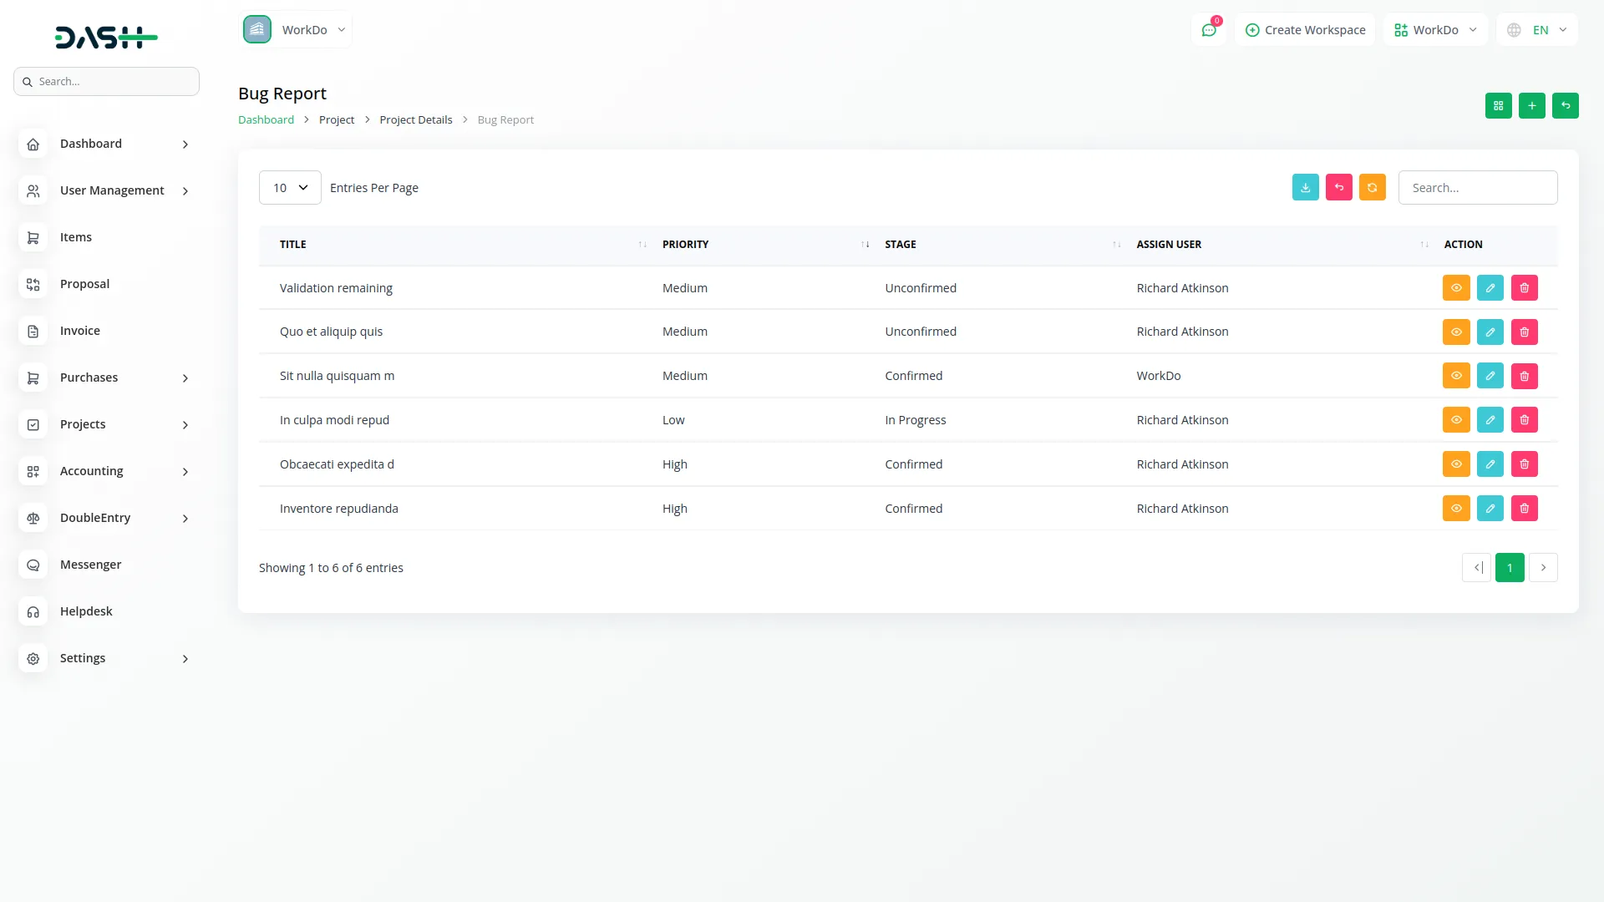Open the EN language selector dropdown
Screen dimensions: 1604x902
click(x=1537, y=29)
